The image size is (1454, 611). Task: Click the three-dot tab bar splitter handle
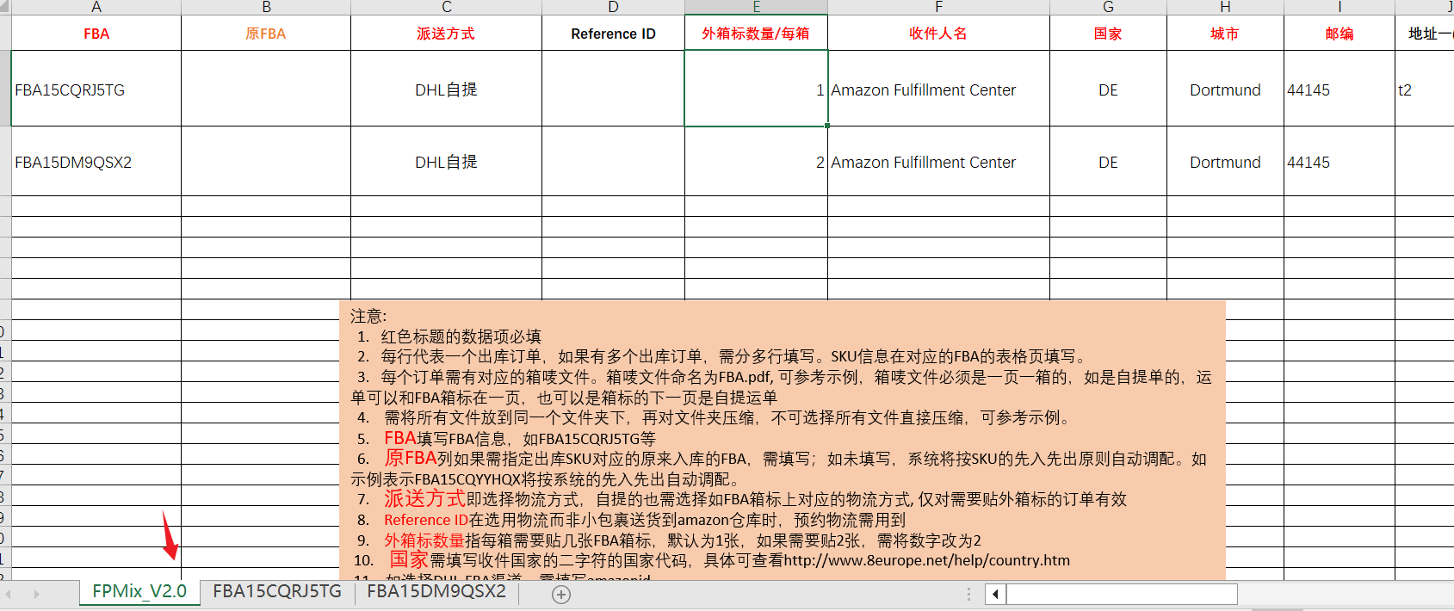point(968,594)
